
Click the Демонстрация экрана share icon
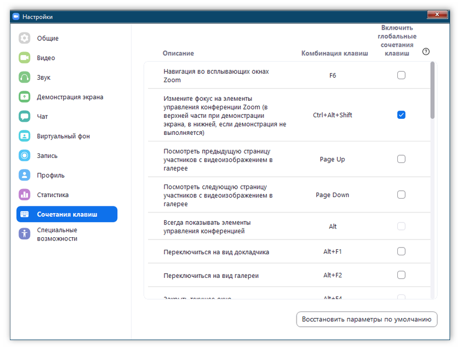24,97
